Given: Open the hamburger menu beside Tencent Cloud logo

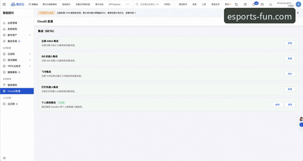Looking at the screenshot, I should click(4, 4).
